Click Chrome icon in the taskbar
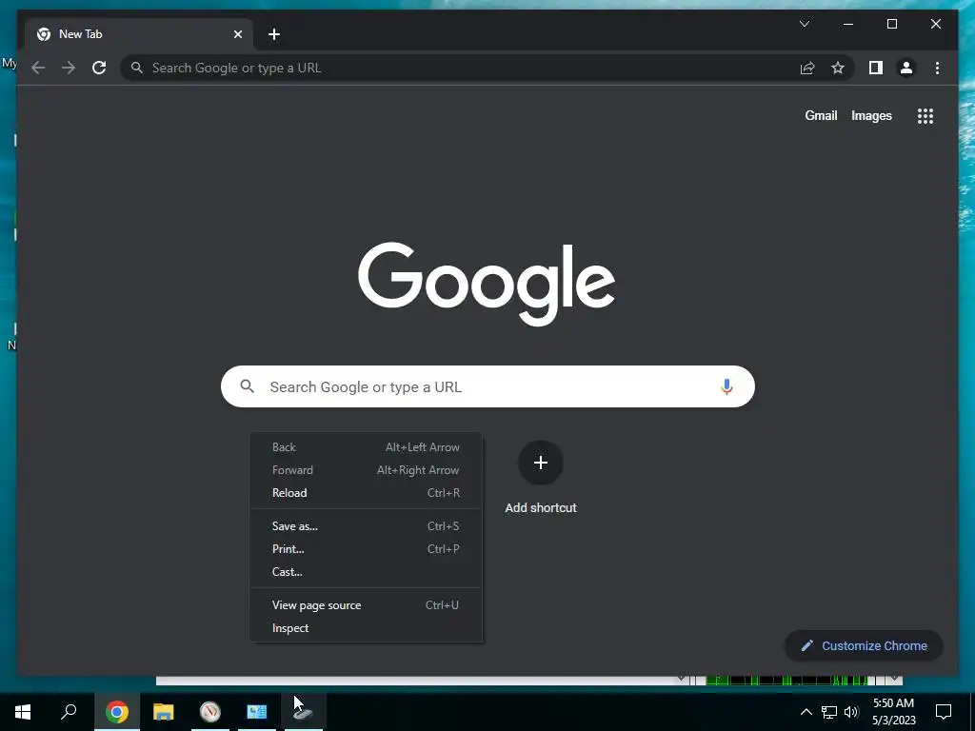The image size is (975, 731). click(x=117, y=712)
